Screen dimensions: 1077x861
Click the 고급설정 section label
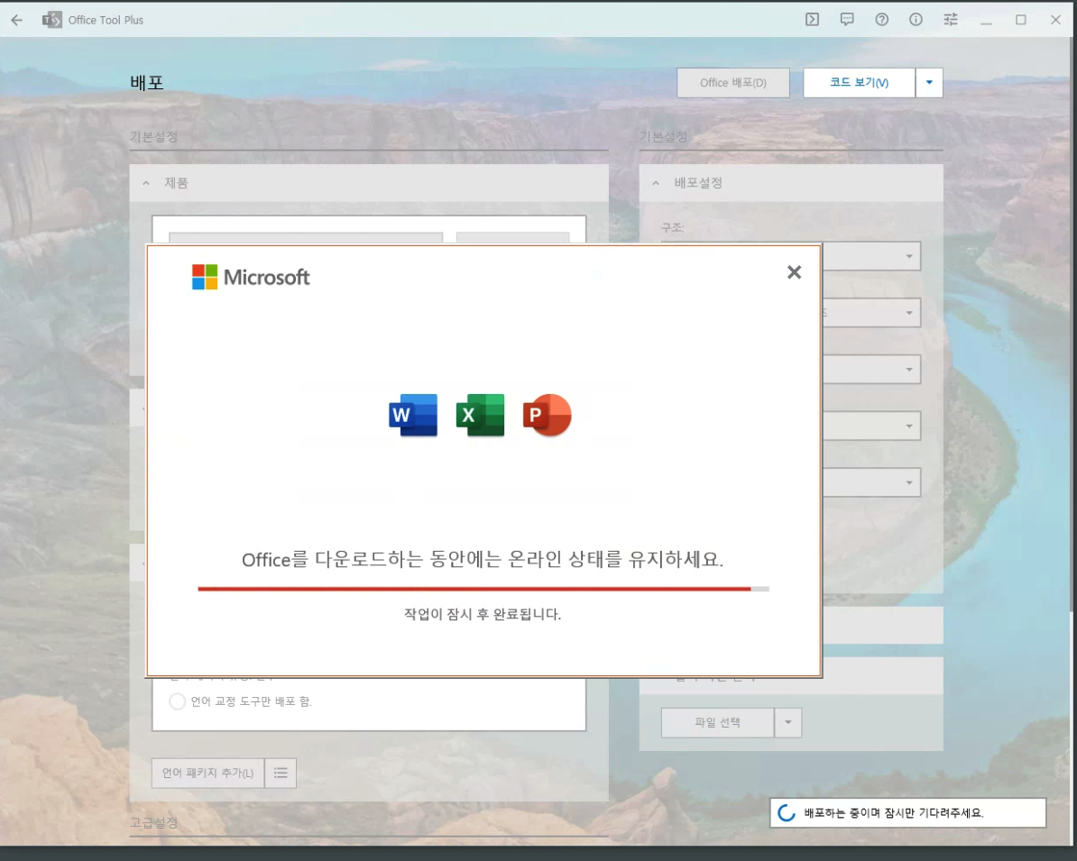point(154,822)
